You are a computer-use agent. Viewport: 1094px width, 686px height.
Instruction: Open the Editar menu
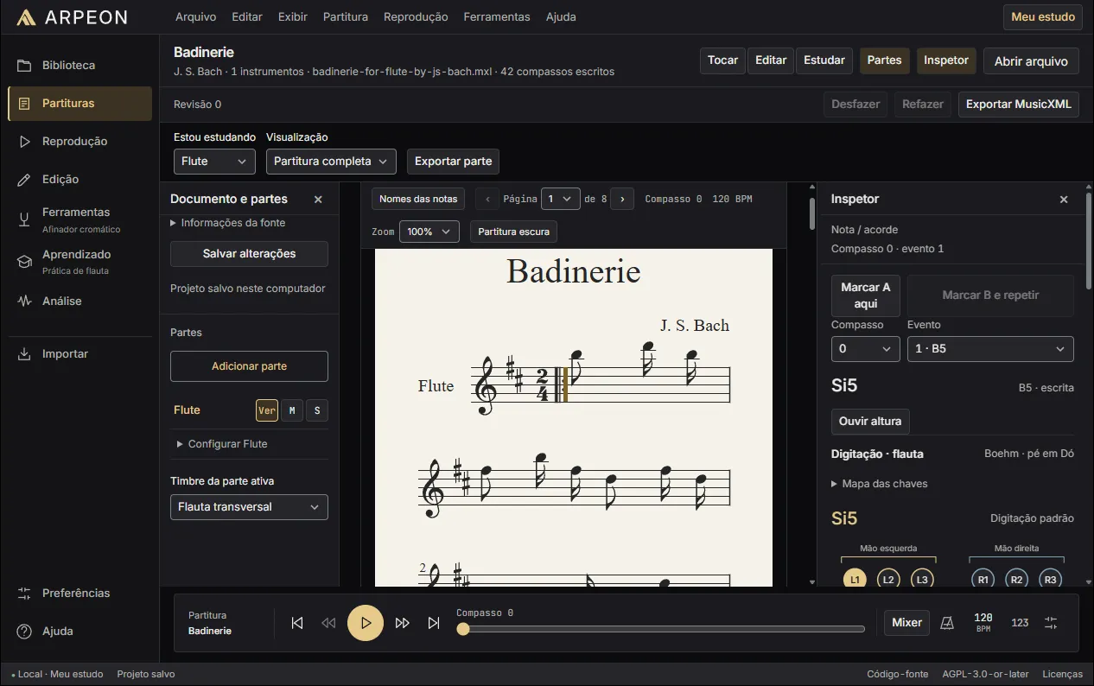click(x=247, y=17)
